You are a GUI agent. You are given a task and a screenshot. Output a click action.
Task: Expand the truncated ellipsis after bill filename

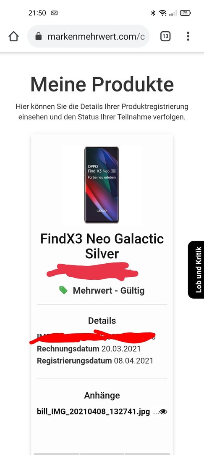[155, 412]
